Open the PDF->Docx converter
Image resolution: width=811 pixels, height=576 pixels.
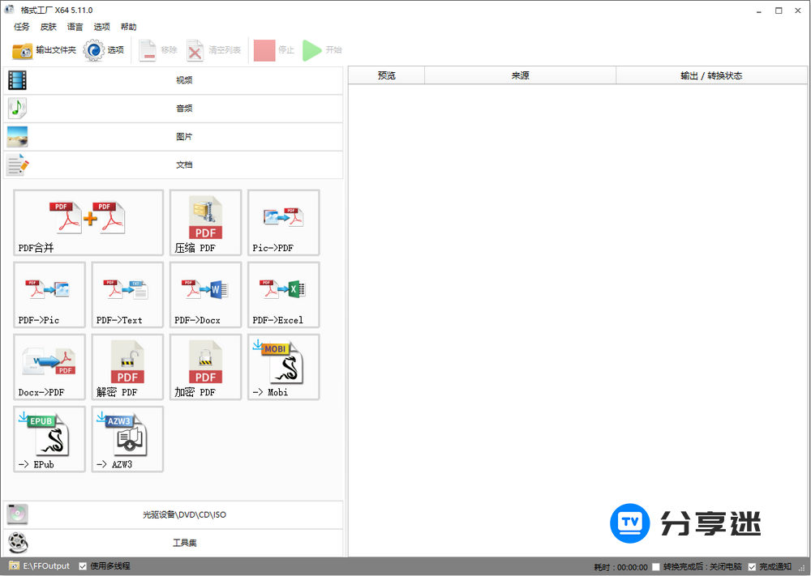pyautogui.click(x=205, y=295)
